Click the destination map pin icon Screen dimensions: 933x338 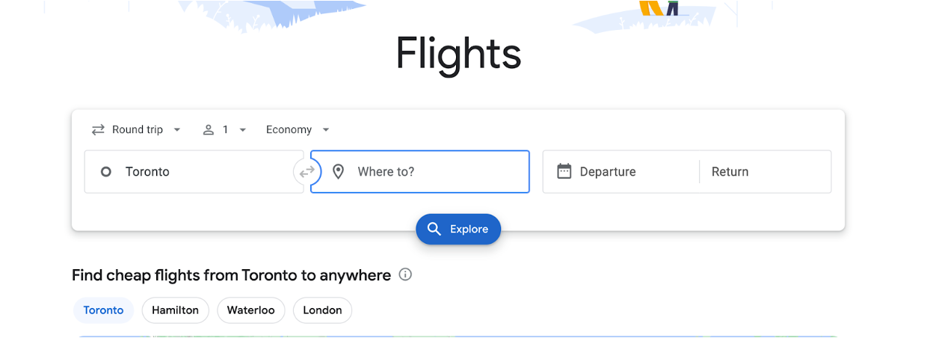click(338, 172)
